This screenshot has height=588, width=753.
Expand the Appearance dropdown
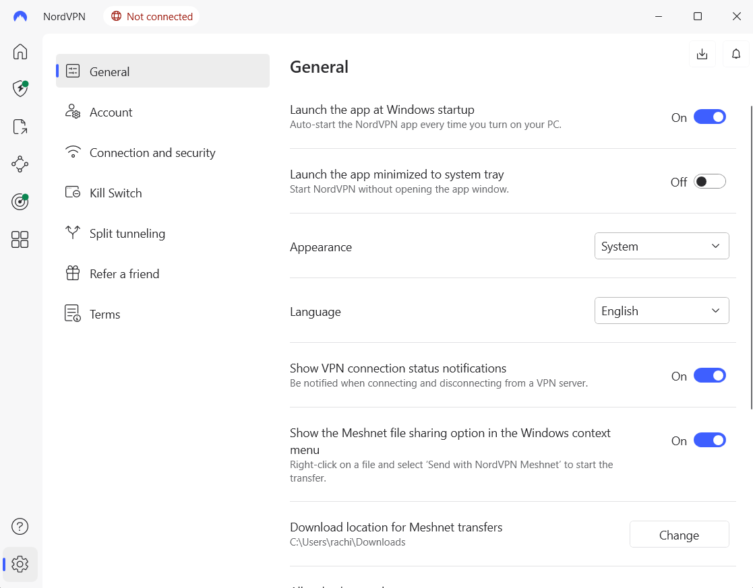(x=661, y=247)
